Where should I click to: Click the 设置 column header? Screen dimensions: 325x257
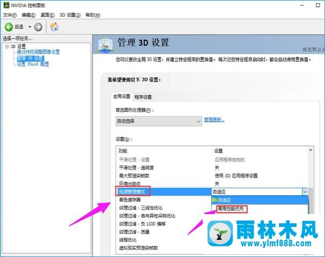[218, 151]
